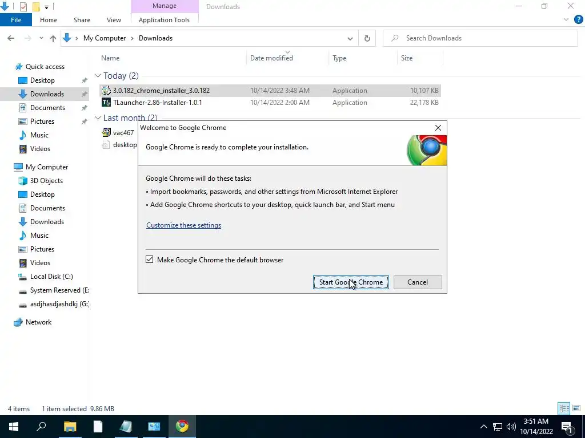This screenshot has width=585, height=438.
Task: Open network icon in system tray
Action: (498, 427)
